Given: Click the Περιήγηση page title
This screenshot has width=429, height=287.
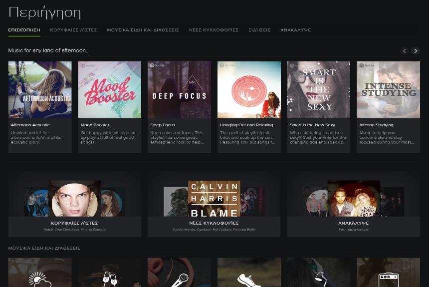Looking at the screenshot, I should (x=44, y=13).
